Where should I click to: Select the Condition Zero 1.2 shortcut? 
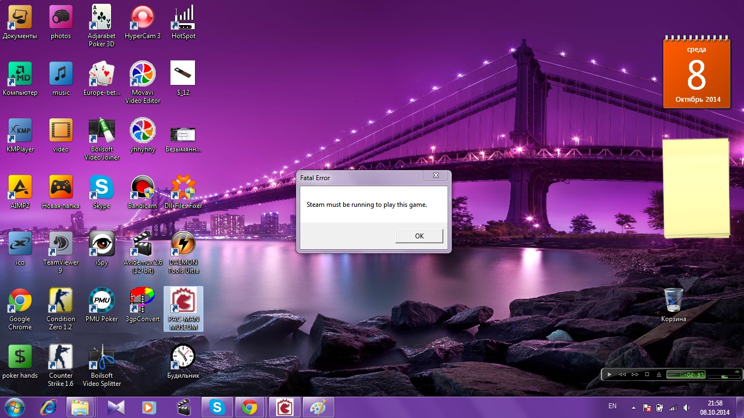tap(61, 309)
